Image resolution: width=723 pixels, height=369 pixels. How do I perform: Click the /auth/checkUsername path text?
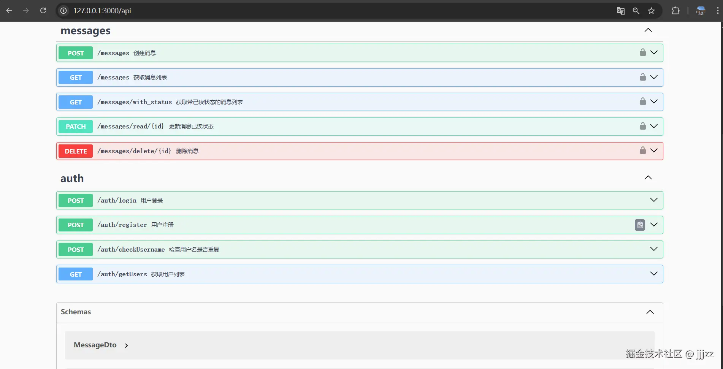click(x=131, y=249)
